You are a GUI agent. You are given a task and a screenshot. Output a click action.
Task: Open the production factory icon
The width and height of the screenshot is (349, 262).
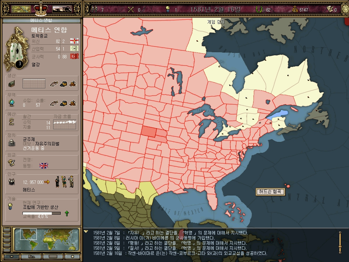click(x=12, y=84)
